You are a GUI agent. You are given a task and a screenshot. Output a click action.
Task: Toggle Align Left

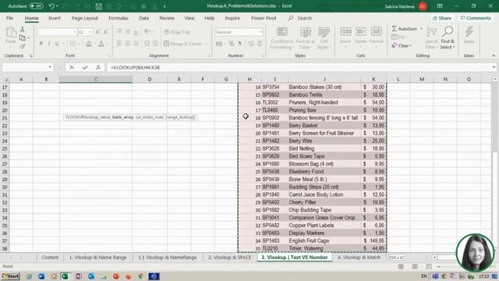coord(119,44)
